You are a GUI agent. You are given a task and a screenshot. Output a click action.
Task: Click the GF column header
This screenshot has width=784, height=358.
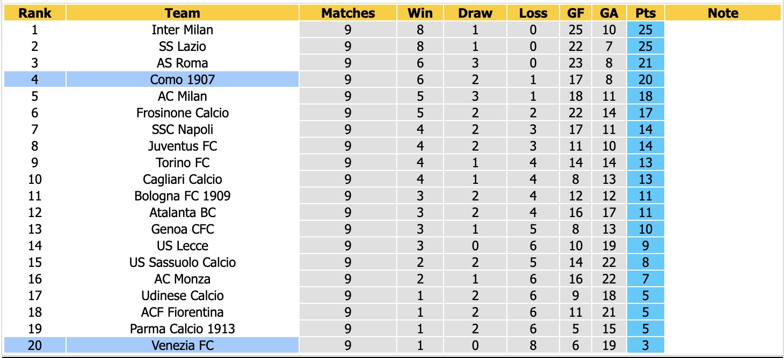[576, 13]
